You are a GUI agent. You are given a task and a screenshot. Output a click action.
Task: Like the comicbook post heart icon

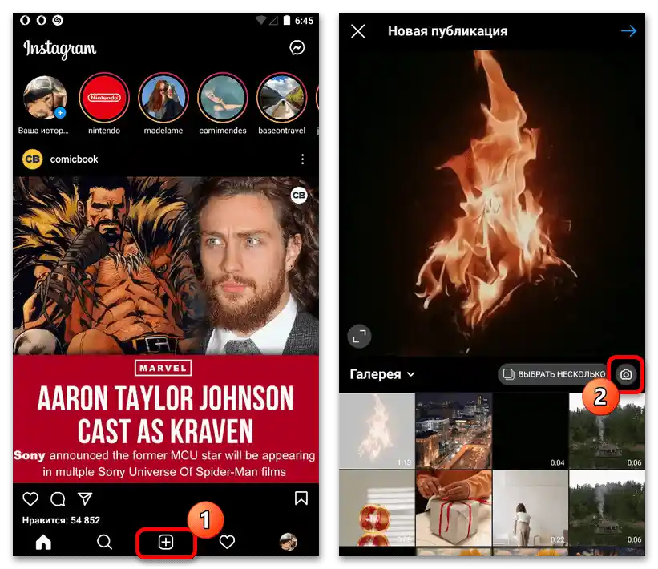coord(30,499)
